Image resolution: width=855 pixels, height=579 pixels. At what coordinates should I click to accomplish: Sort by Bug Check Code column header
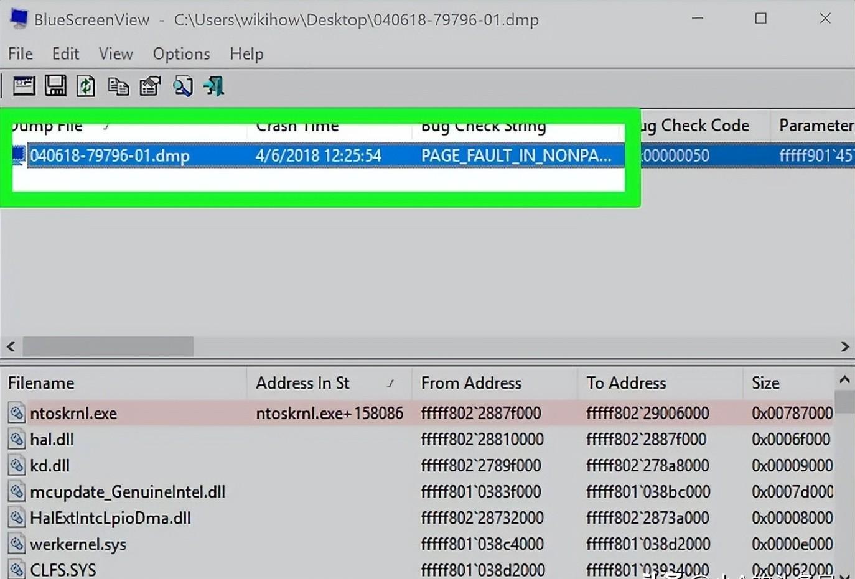coord(705,125)
